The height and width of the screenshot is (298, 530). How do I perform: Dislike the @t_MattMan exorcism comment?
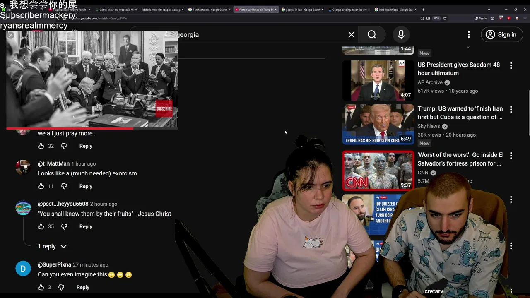(x=64, y=186)
